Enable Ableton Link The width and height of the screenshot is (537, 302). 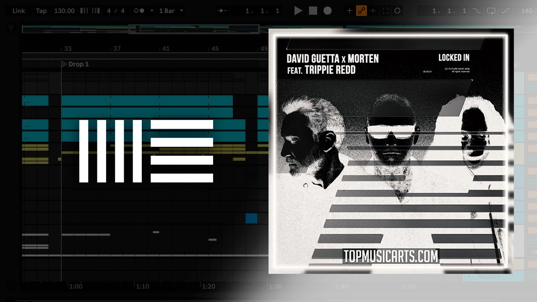click(x=19, y=11)
